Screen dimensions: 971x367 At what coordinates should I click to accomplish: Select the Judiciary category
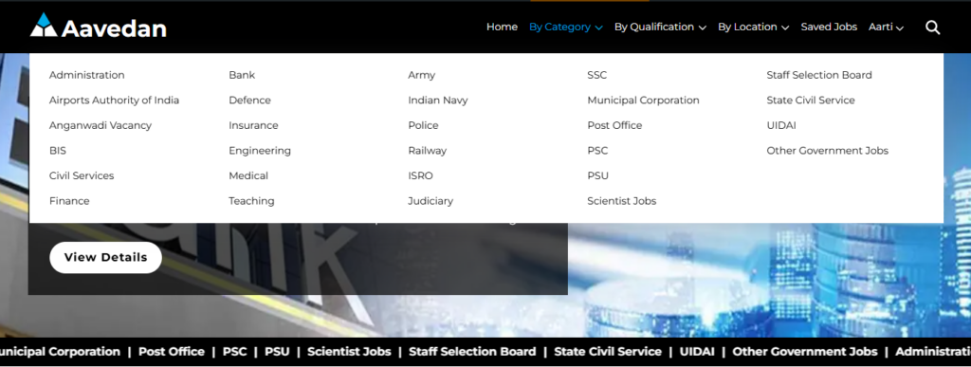point(431,201)
